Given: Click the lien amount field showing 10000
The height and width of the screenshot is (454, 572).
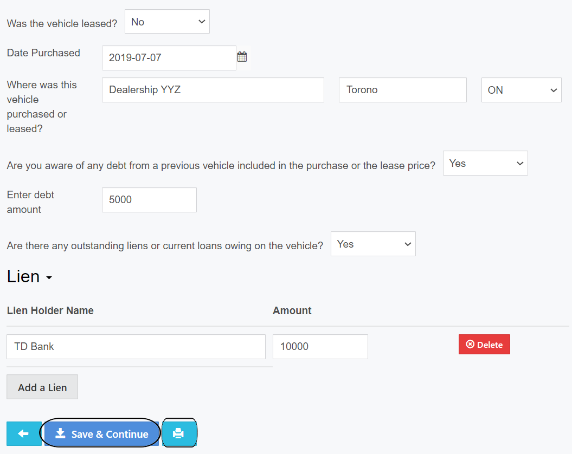Looking at the screenshot, I should 320,347.
